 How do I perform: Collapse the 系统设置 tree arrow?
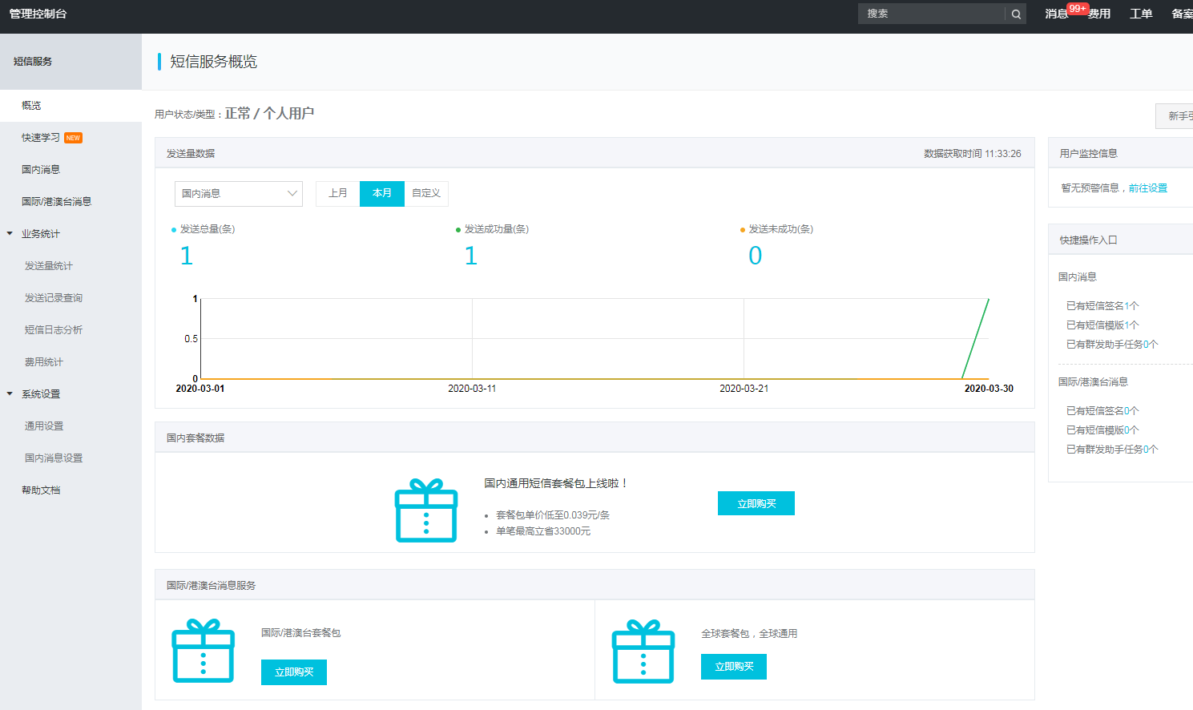click(10, 394)
